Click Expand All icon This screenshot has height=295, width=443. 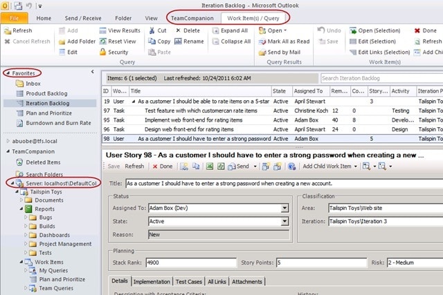pyautogui.click(x=215, y=30)
